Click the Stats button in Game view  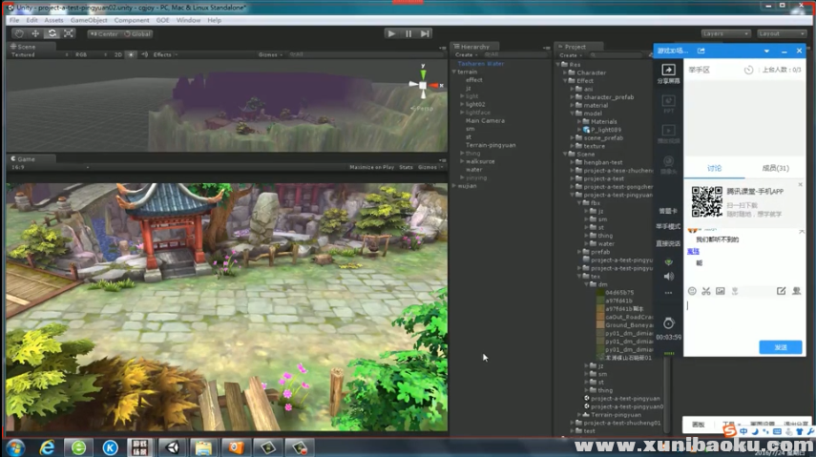(x=407, y=167)
